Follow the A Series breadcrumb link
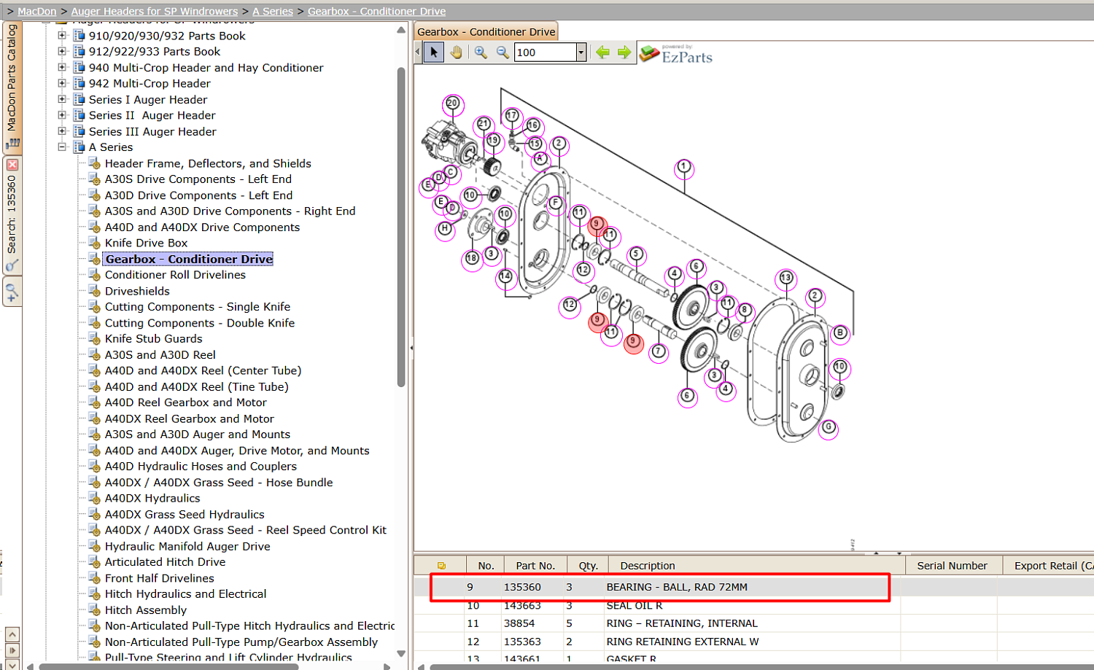The height and width of the screenshot is (670, 1094). coord(273,12)
